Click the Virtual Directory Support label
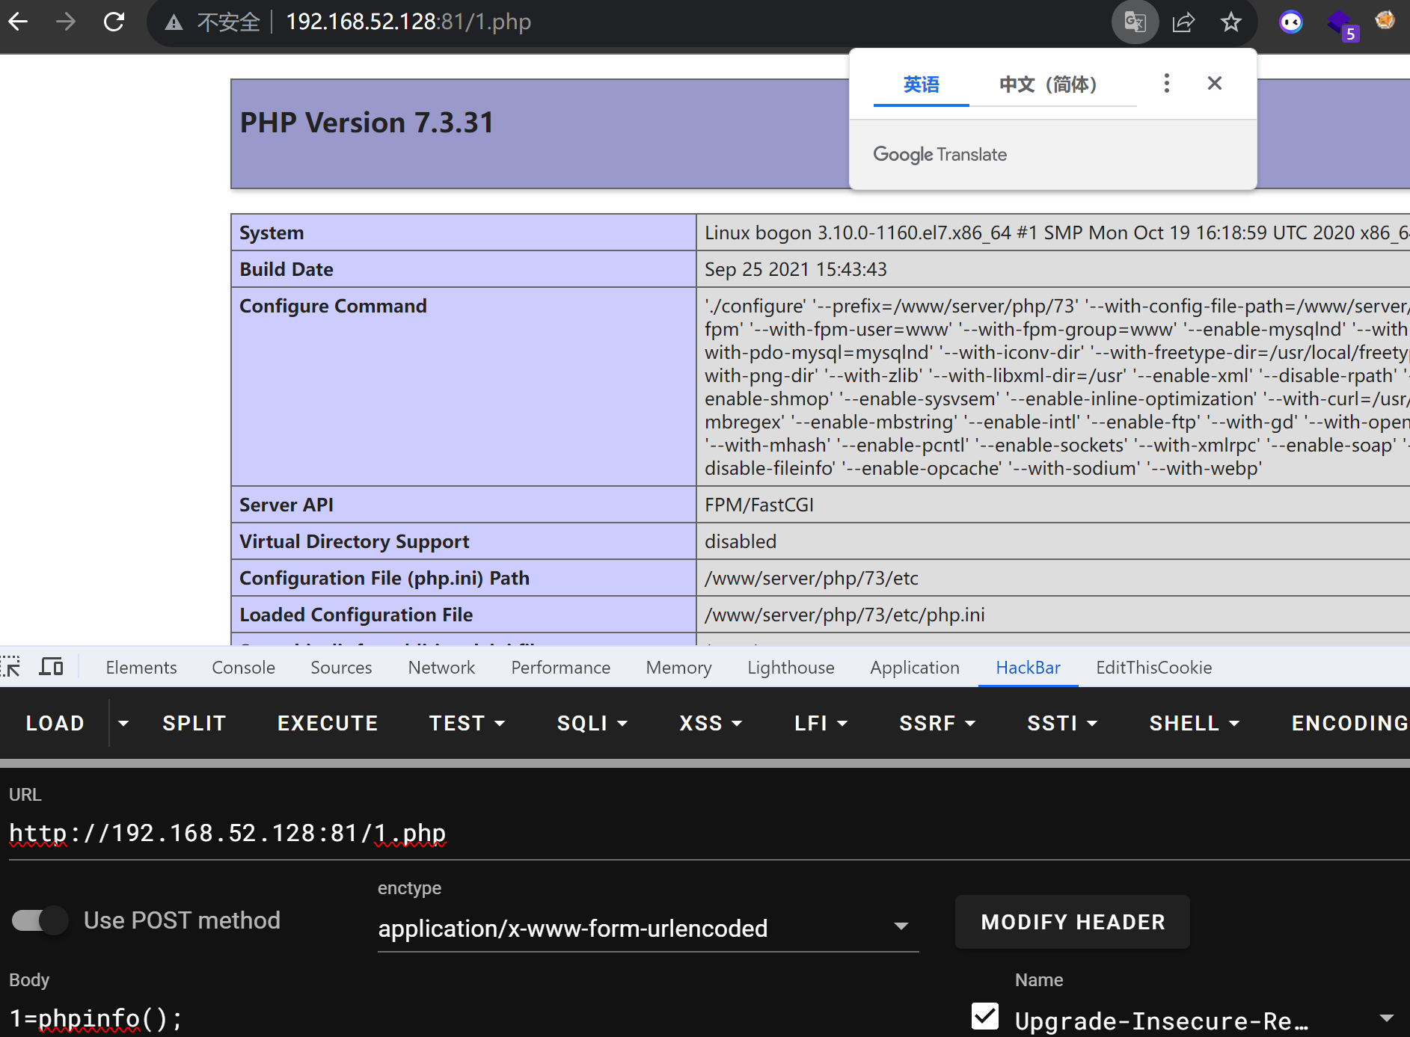Screen dimensions: 1410x1037 click(355, 541)
